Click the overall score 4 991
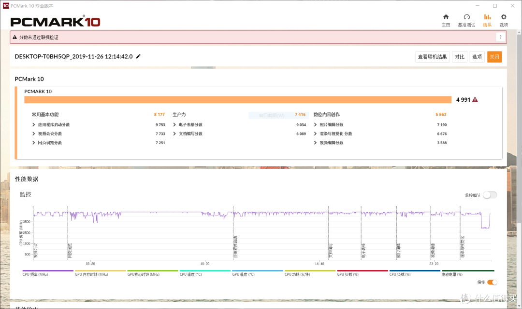 (463, 100)
